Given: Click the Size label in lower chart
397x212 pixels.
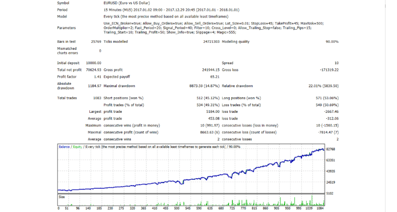Looking at the screenshot, I should click(x=62, y=196).
